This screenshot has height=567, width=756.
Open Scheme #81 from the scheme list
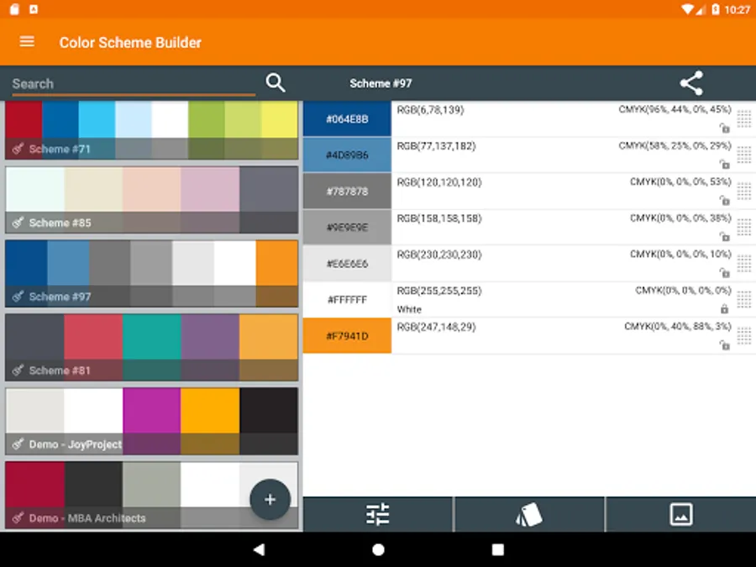coord(151,347)
